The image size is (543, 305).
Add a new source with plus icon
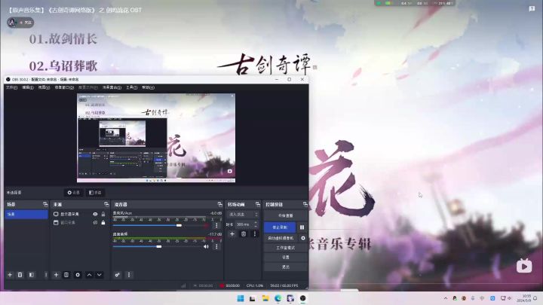point(56,275)
